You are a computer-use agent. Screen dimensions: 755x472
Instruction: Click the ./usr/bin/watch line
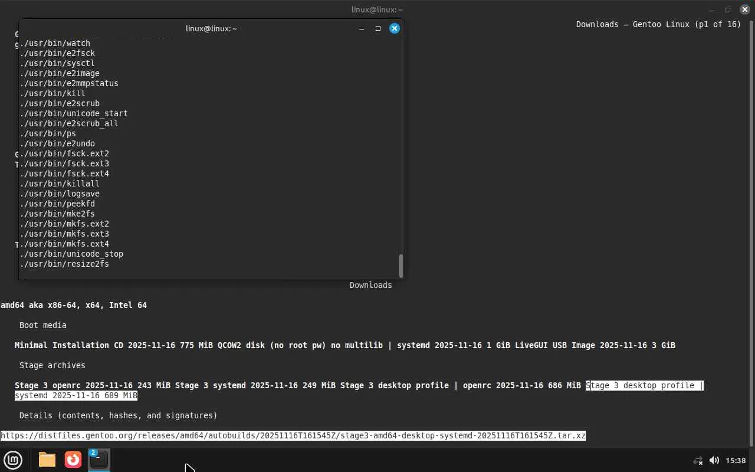(x=55, y=43)
